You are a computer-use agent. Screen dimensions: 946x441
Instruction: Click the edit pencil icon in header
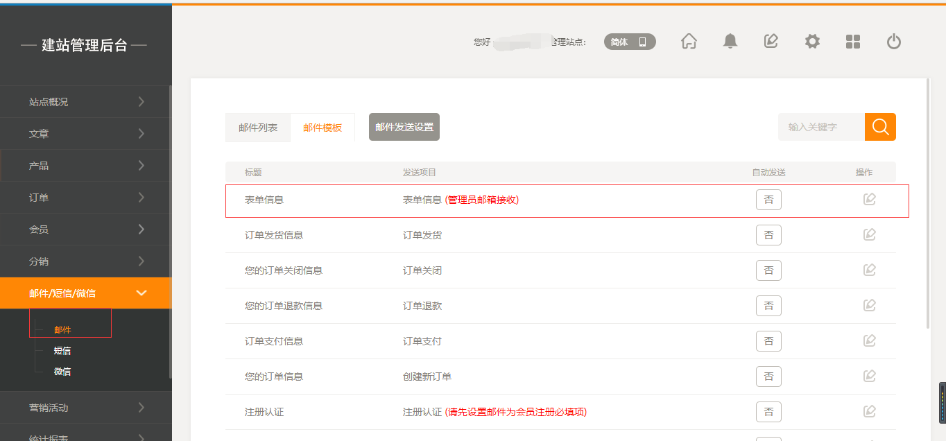(x=771, y=42)
